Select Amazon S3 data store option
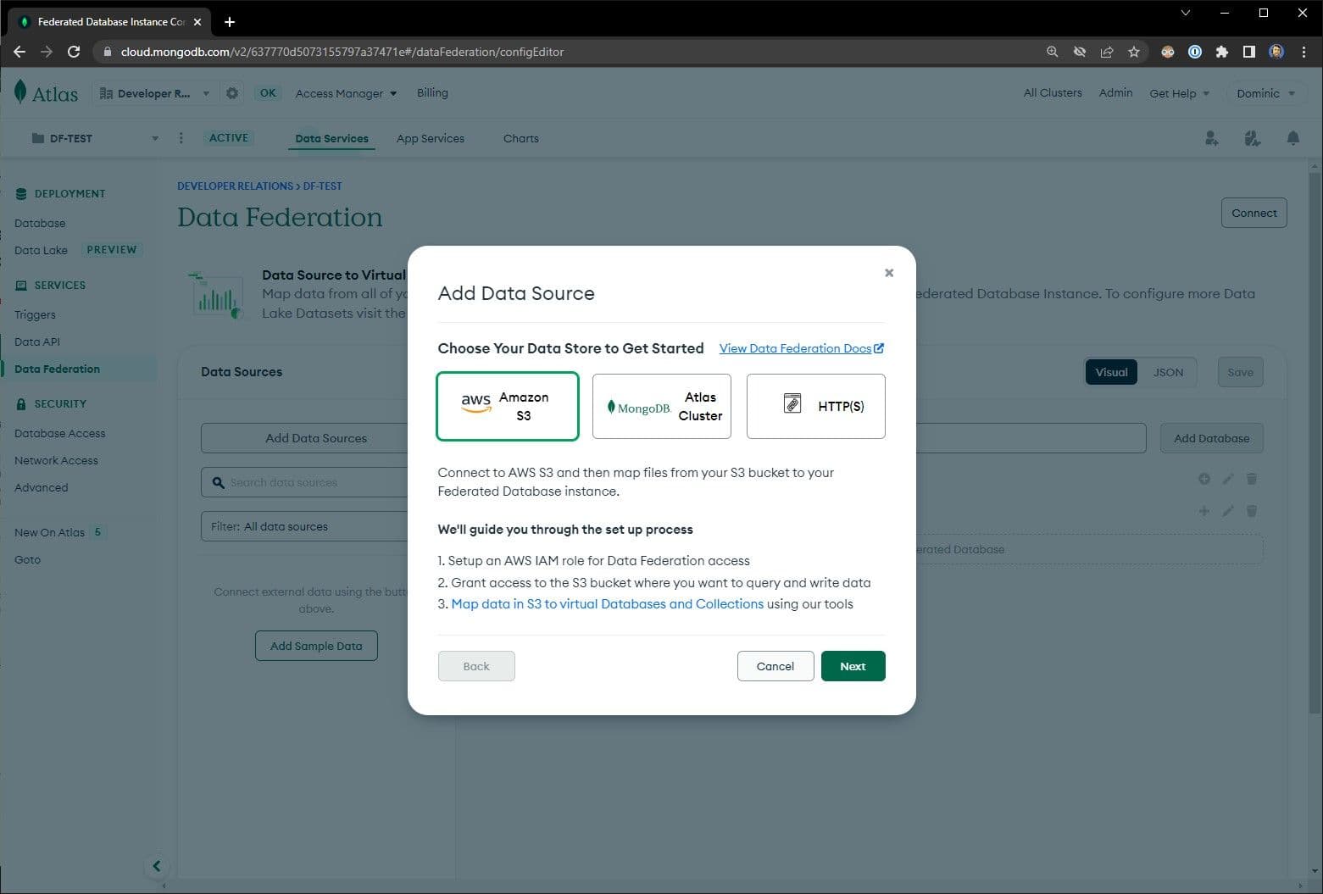 click(507, 407)
